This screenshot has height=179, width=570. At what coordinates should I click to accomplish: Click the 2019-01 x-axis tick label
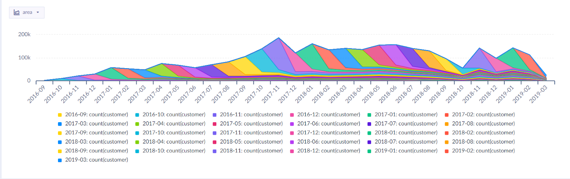tap(505, 94)
